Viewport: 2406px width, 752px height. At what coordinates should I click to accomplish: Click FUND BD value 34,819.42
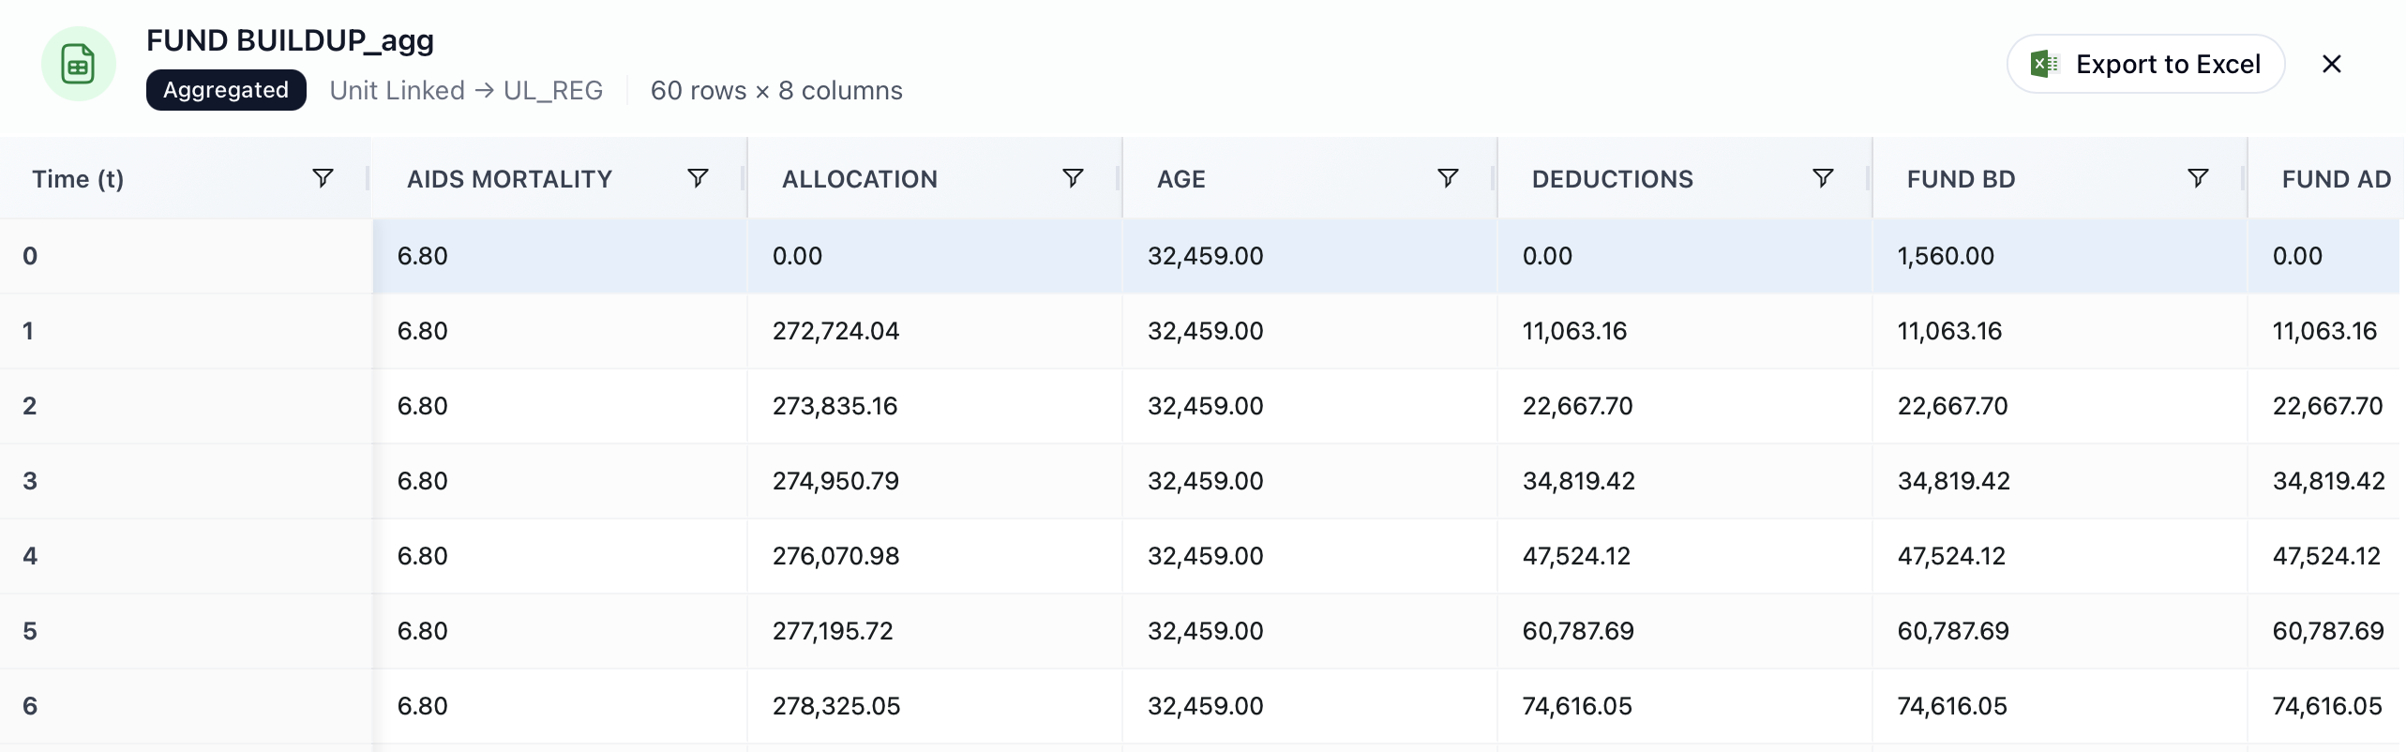click(1953, 481)
